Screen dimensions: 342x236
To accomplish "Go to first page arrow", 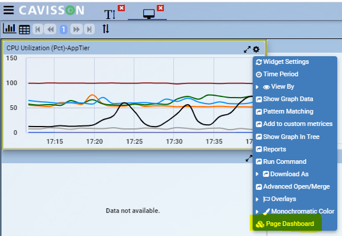I will pos(38,29).
